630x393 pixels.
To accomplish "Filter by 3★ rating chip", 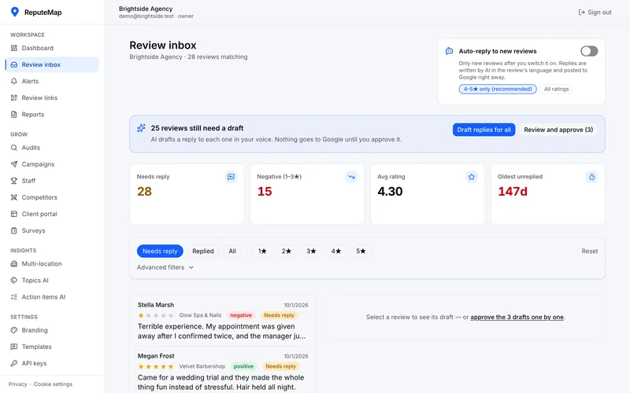I will pyautogui.click(x=311, y=251).
